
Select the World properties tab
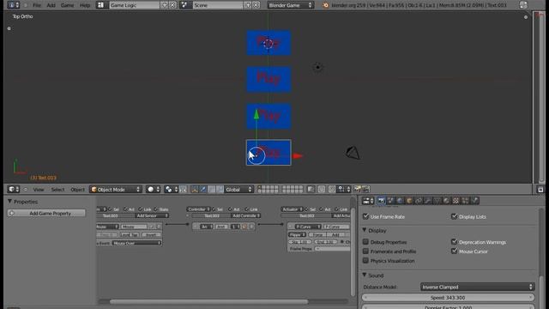coord(401,201)
